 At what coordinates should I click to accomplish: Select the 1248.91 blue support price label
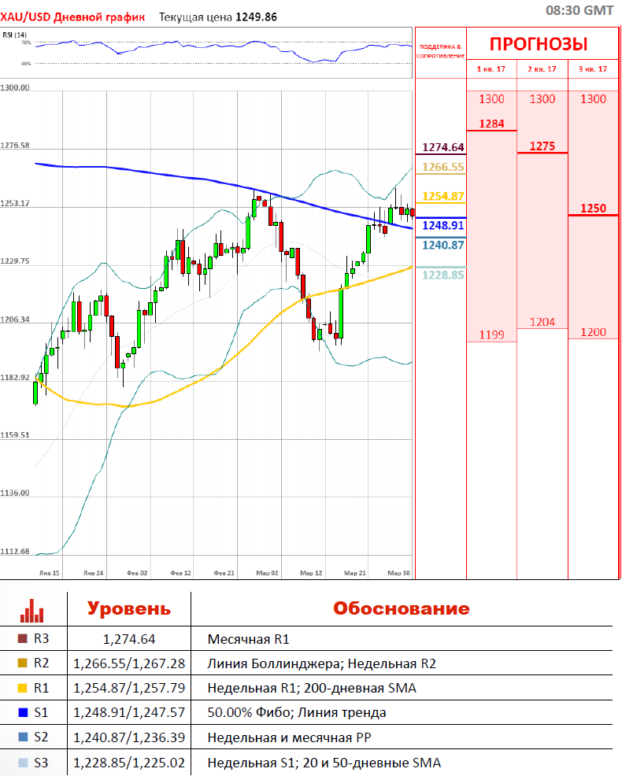(443, 225)
